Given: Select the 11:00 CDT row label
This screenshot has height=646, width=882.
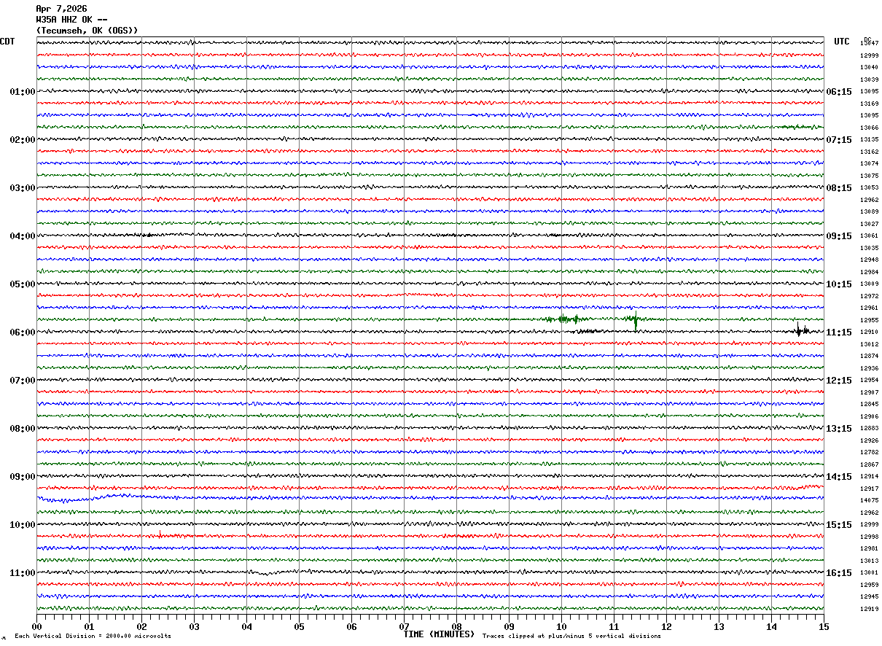Looking at the screenshot, I should [22, 573].
